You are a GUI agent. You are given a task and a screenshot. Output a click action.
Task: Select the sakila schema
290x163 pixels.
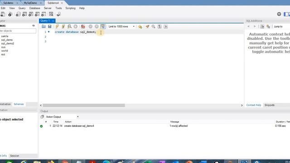[5, 36]
